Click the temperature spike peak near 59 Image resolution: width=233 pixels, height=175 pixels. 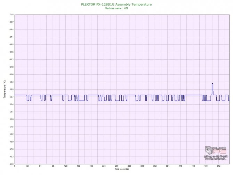(x=212, y=84)
